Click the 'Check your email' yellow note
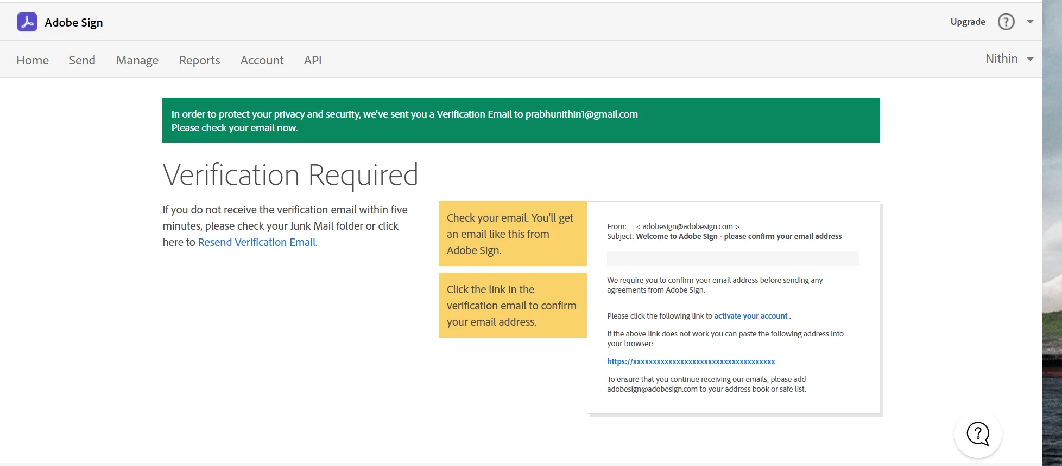The width and height of the screenshot is (1062, 466). pyautogui.click(x=513, y=234)
